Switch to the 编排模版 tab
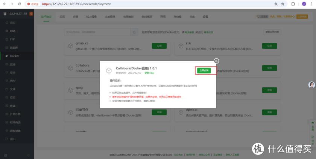Screen dimensions: 316x159 click(147, 16)
